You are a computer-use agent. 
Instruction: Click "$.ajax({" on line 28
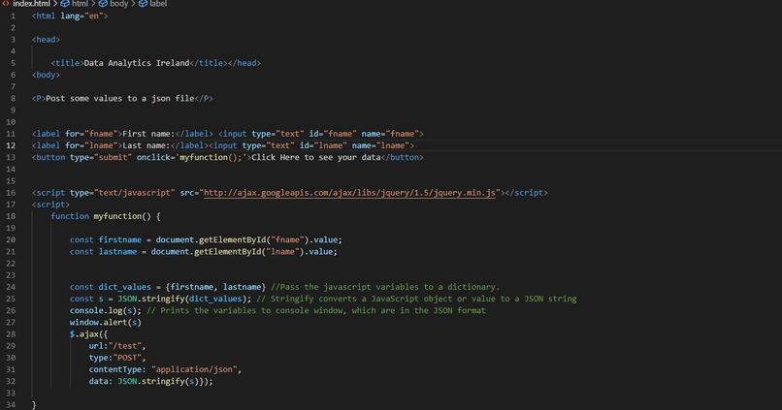88,333
